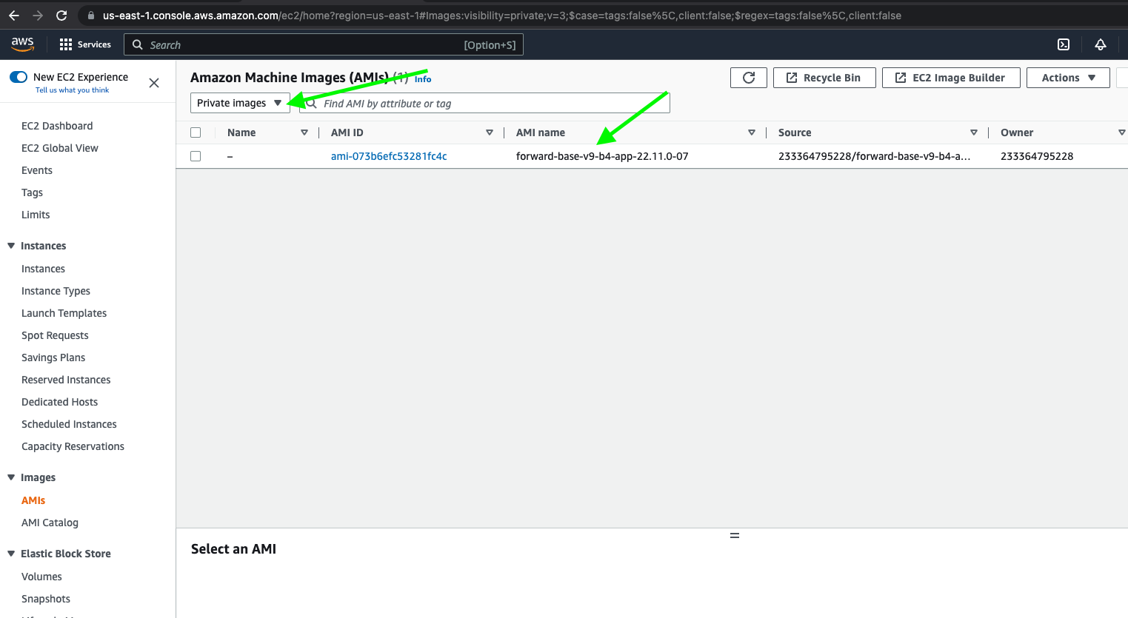Click the Recycle Bin button

pyautogui.click(x=824, y=78)
